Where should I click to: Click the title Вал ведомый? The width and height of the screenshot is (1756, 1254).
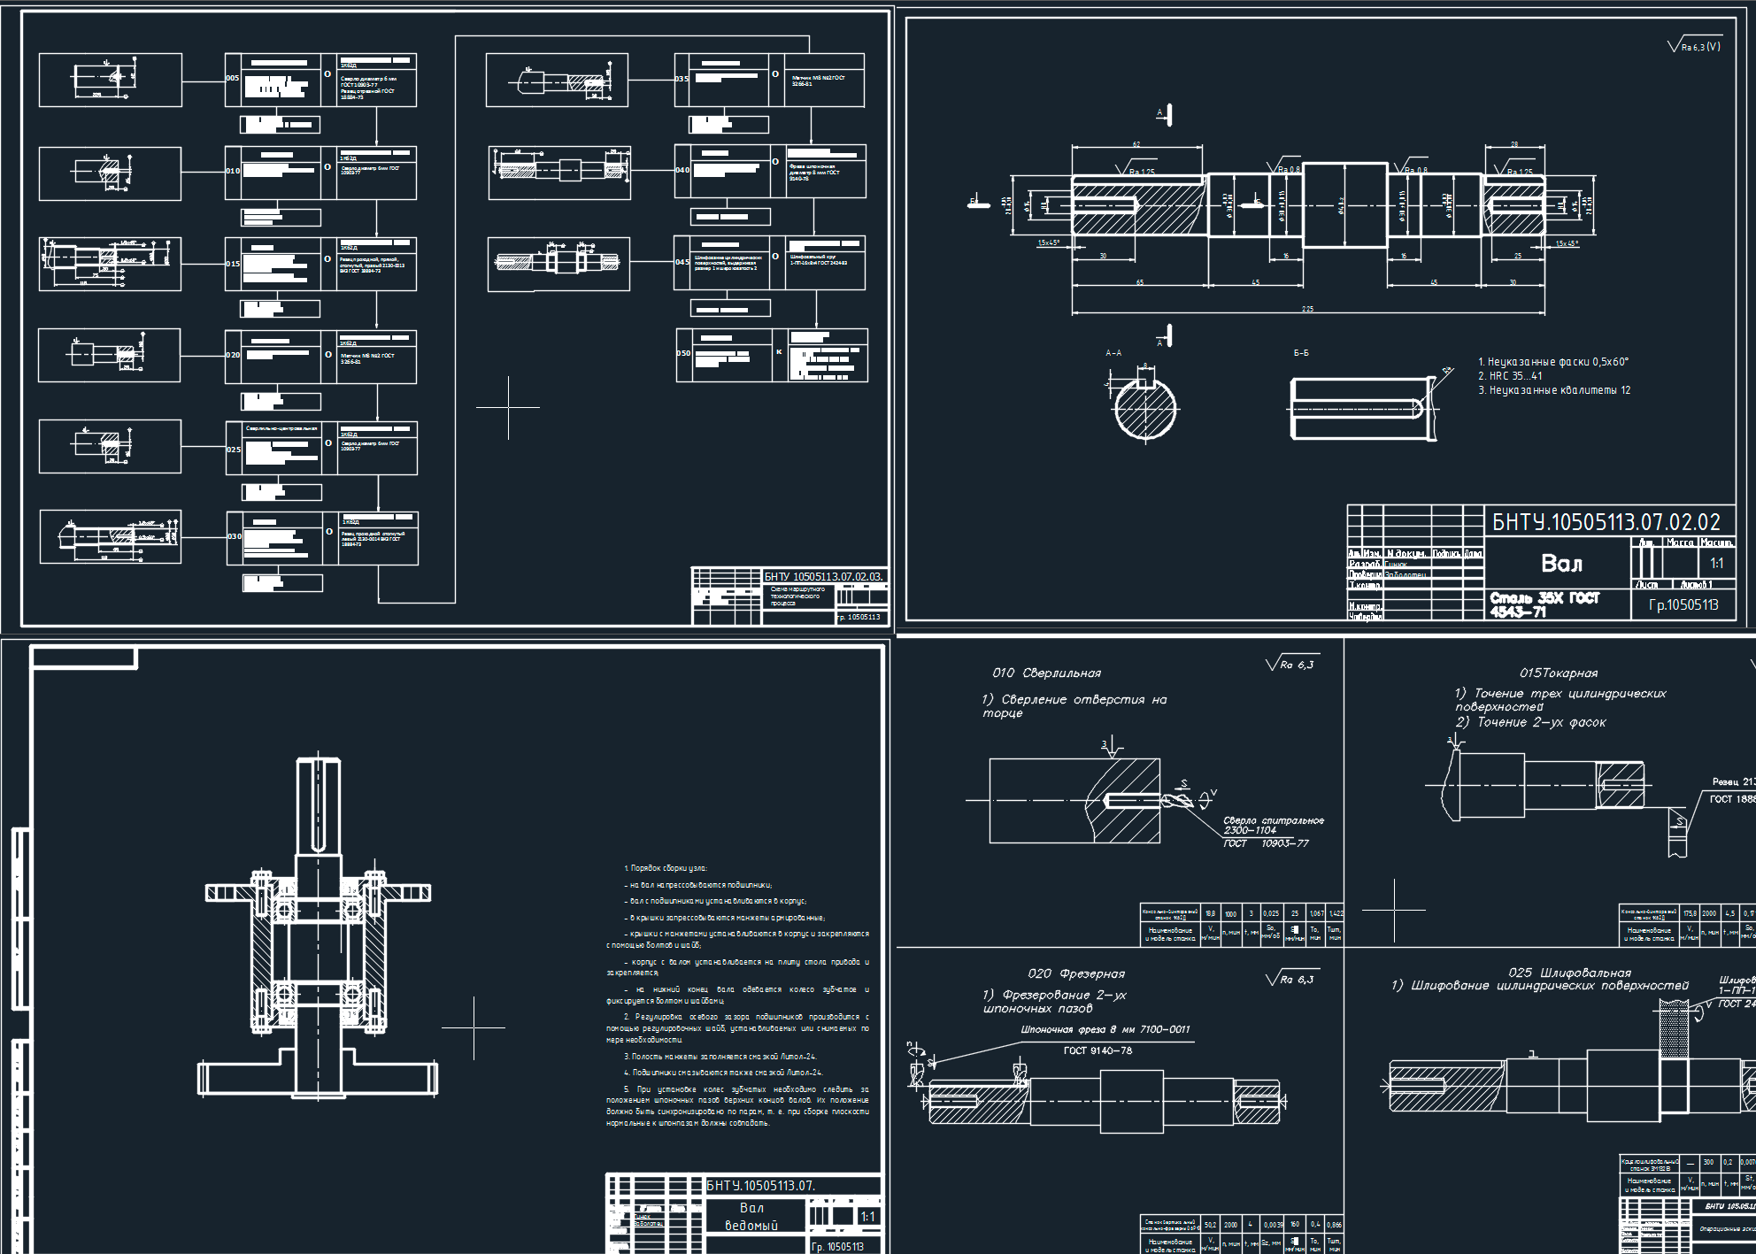click(751, 1217)
